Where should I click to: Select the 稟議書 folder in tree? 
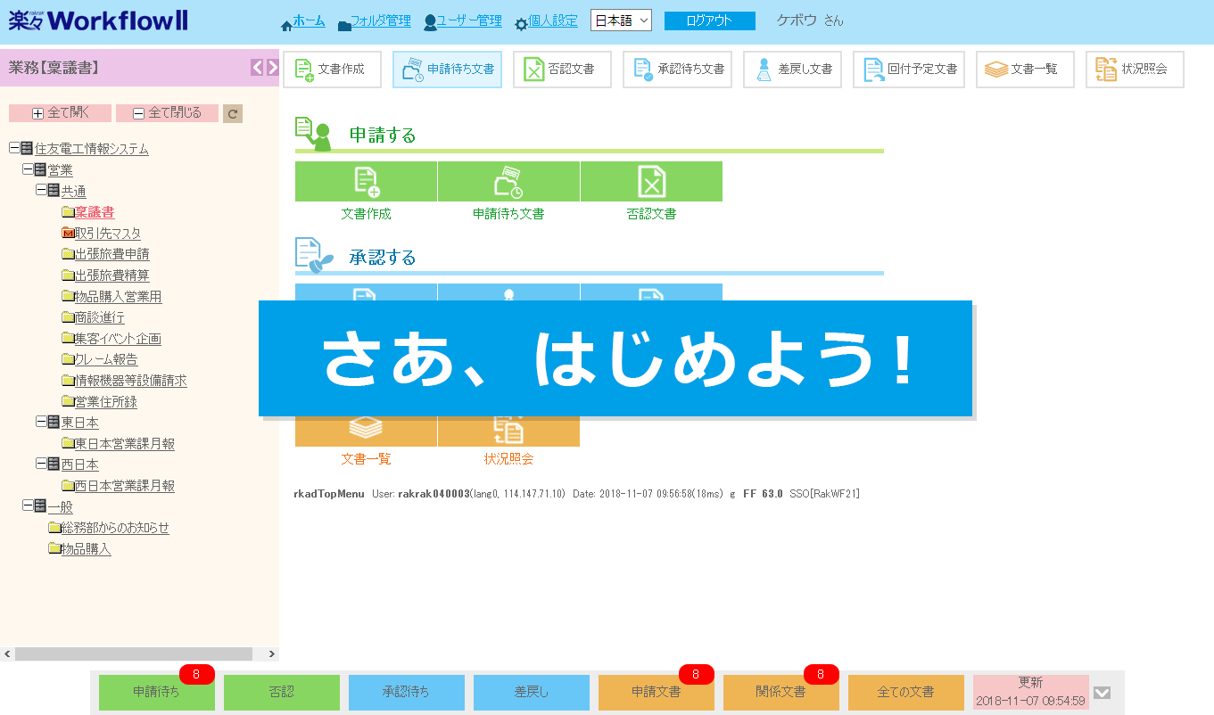pos(94,212)
